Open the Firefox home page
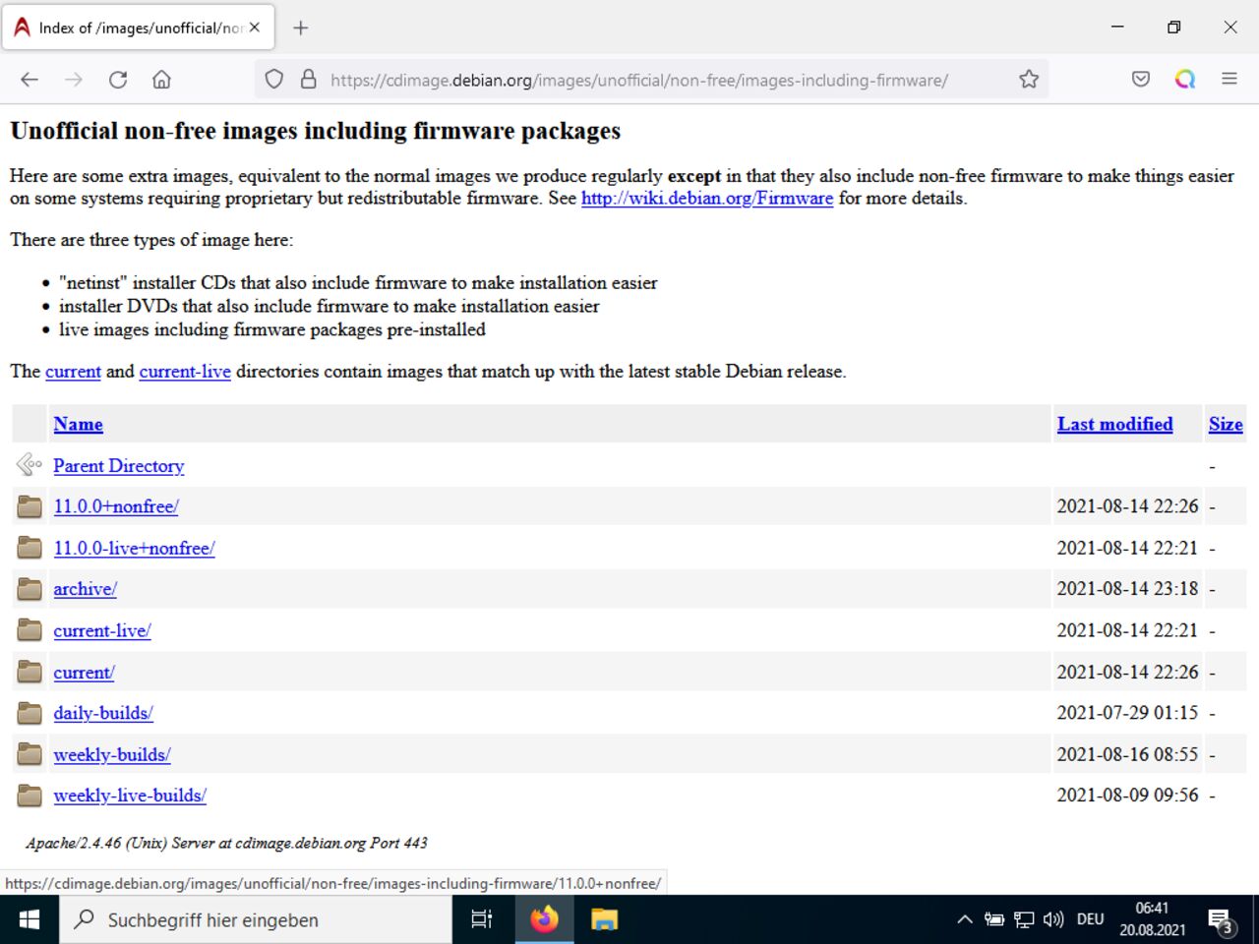 pyautogui.click(x=161, y=80)
